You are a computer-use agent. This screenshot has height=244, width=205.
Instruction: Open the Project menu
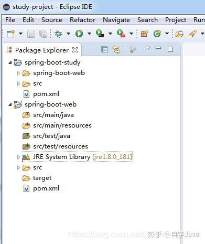click(x=176, y=20)
